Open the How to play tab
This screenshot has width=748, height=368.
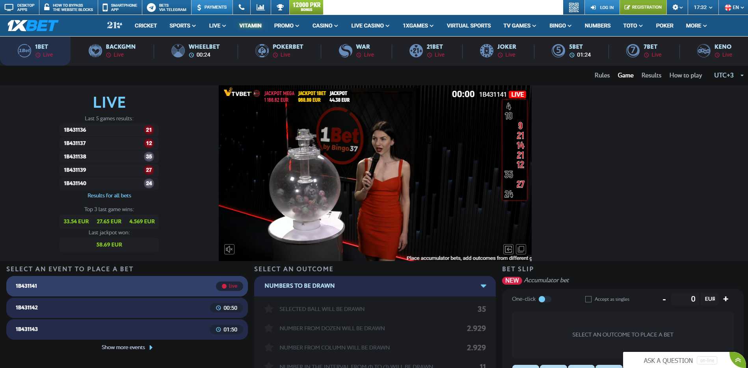685,75
